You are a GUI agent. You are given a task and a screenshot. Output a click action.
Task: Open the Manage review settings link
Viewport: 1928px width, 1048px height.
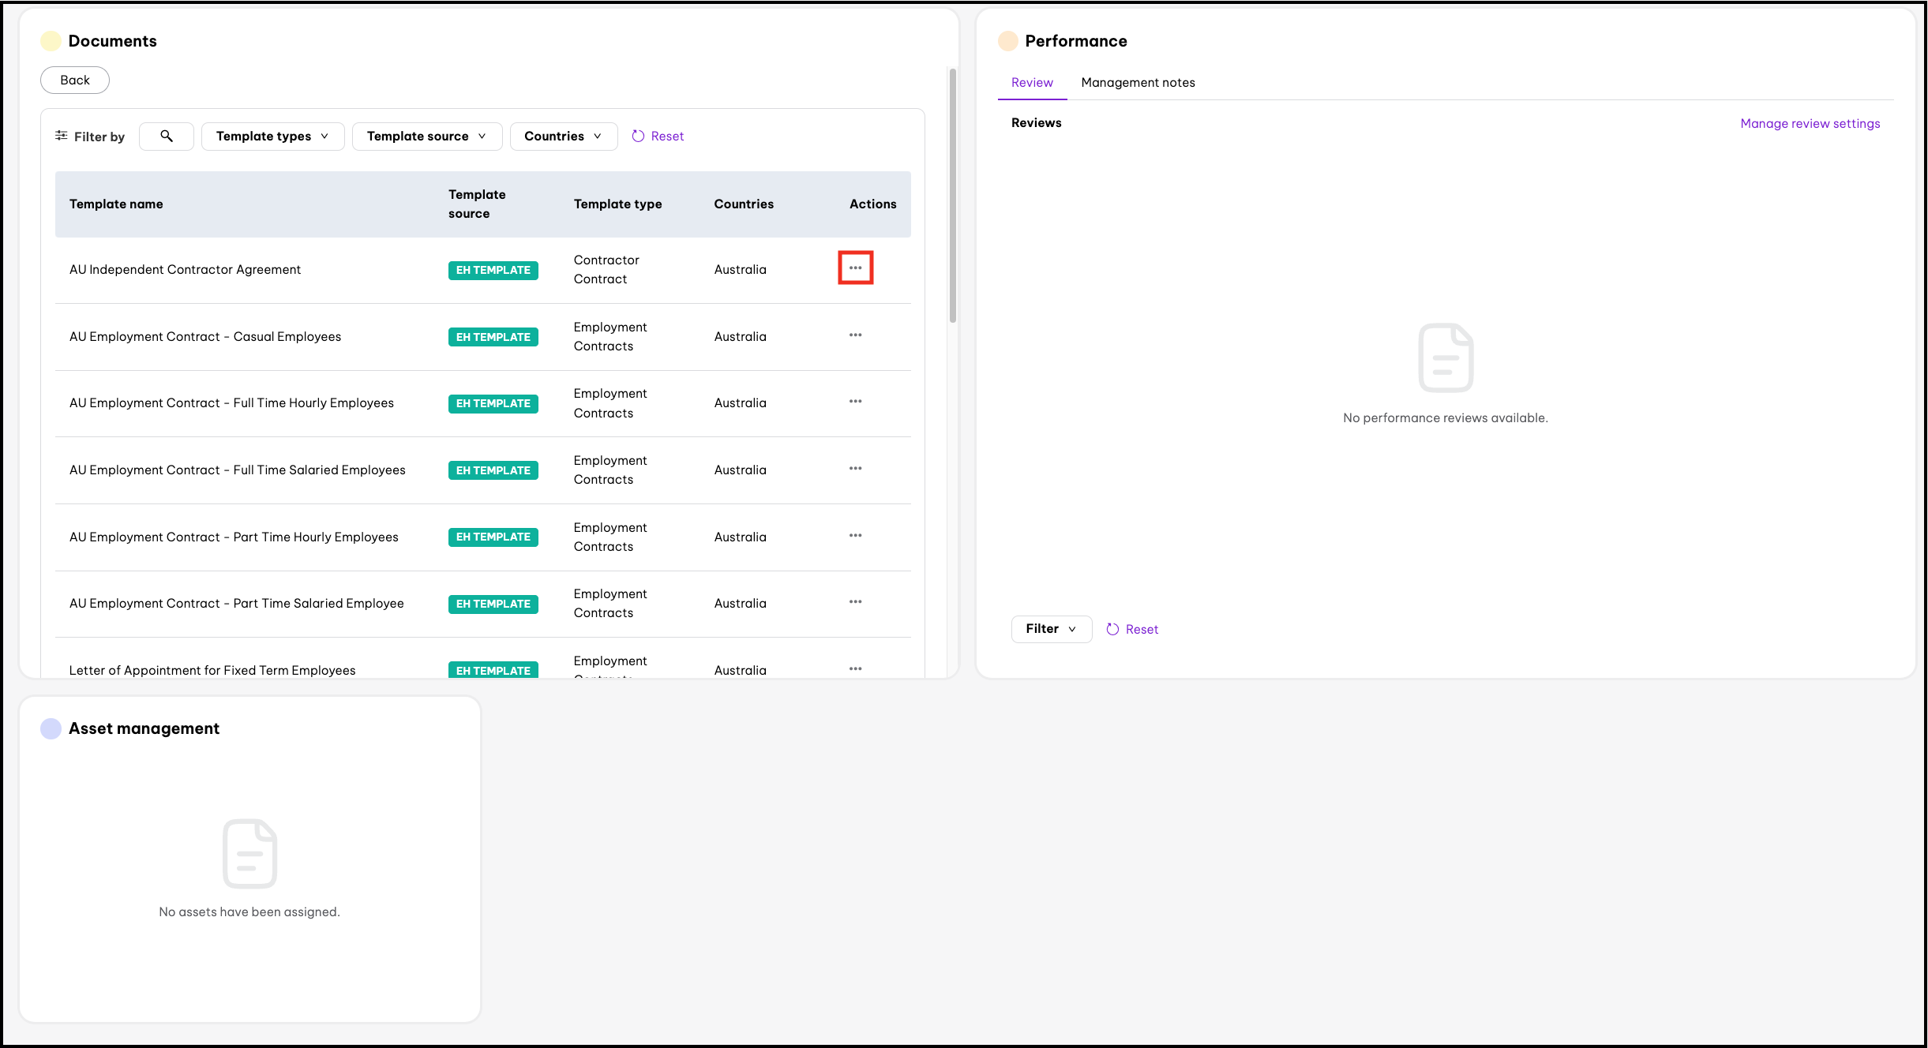point(1810,123)
